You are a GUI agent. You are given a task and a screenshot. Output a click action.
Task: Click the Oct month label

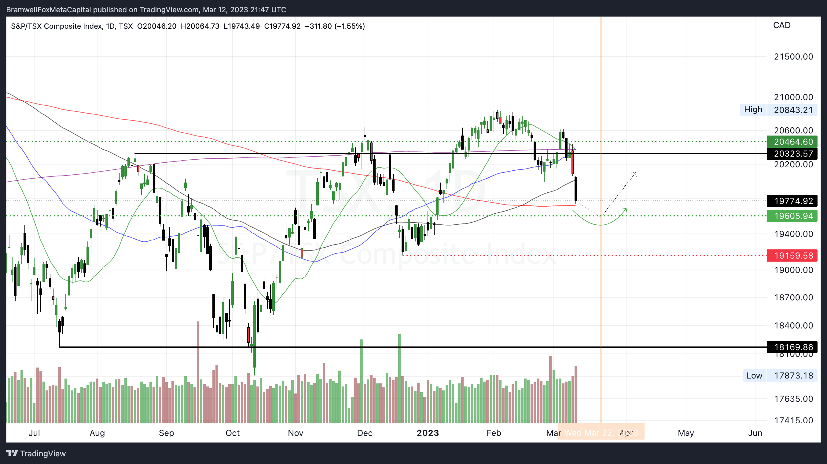233,433
